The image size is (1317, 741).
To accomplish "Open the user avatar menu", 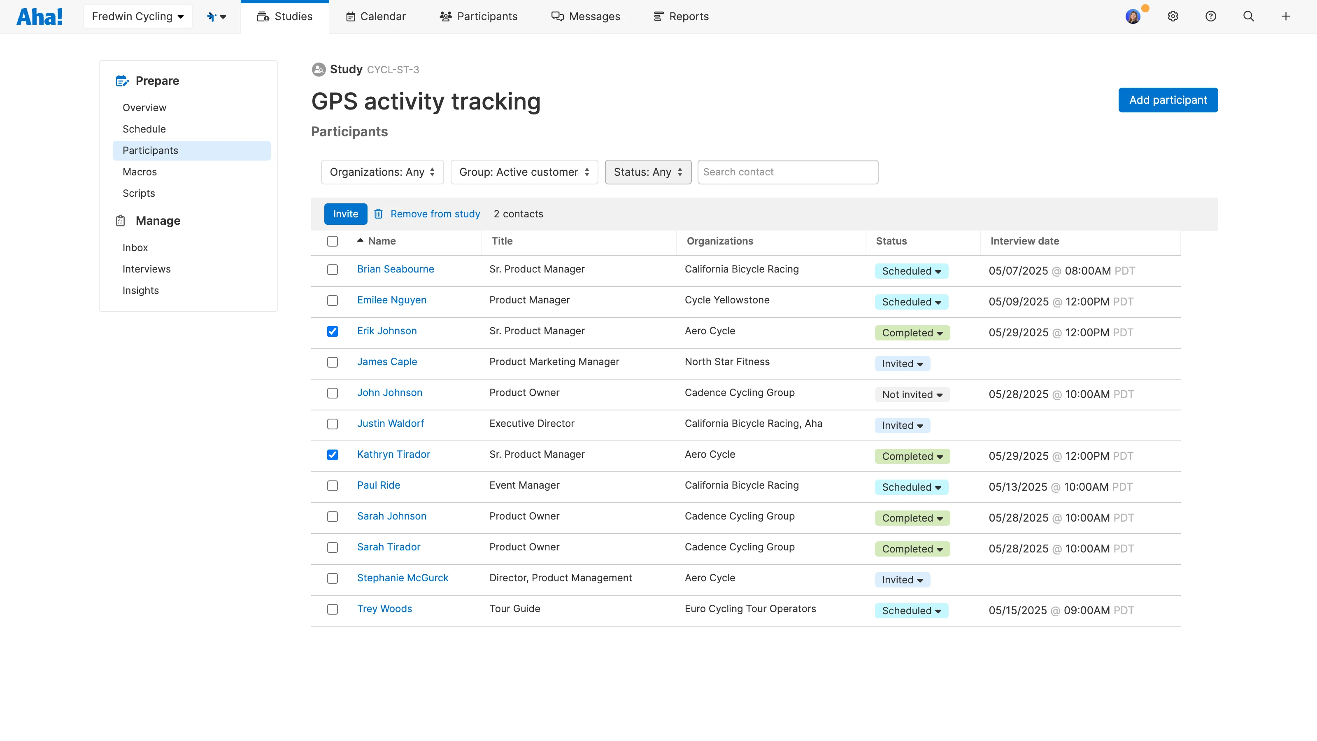I will pos(1133,16).
